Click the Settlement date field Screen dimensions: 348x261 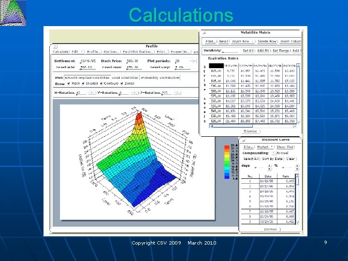pyautogui.click(x=88, y=61)
